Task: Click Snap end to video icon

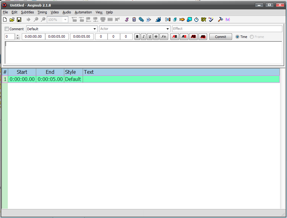Action: coord(95,20)
